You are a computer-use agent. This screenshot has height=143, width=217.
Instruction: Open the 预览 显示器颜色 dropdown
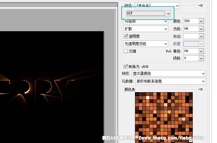pos(169,73)
